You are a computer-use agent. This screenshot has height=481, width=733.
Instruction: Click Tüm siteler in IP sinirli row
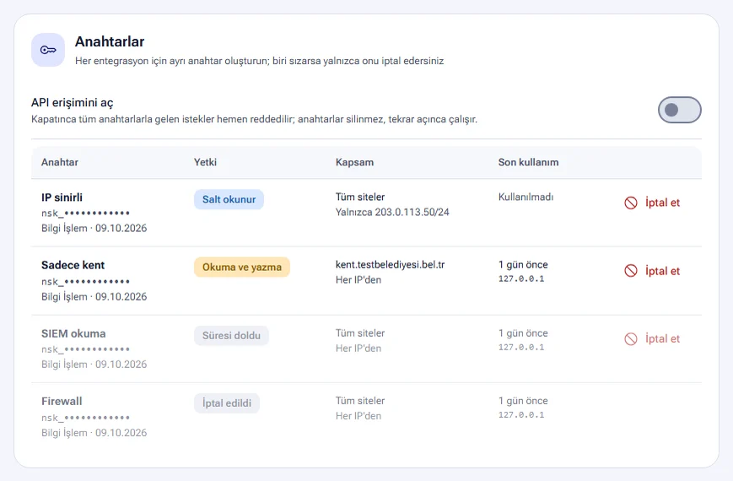coord(360,197)
